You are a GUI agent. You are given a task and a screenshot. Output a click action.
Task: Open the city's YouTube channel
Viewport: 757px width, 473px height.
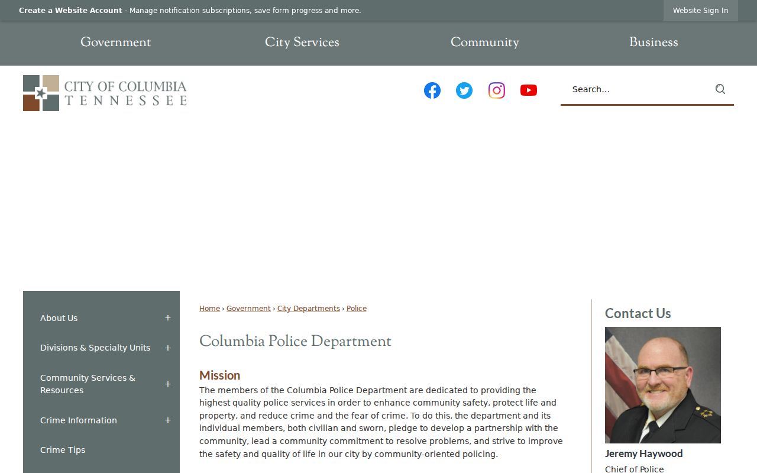coord(529,90)
